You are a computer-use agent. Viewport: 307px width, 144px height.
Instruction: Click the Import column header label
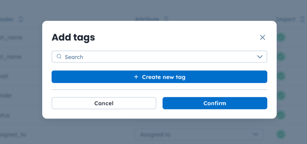(x=285, y=19)
